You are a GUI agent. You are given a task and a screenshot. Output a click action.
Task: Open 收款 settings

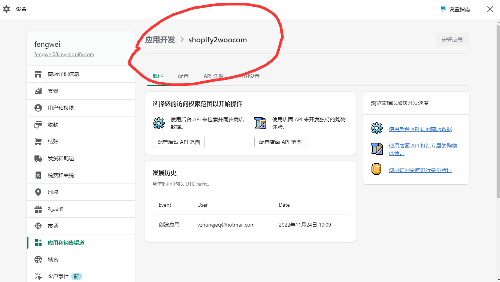coord(81,125)
